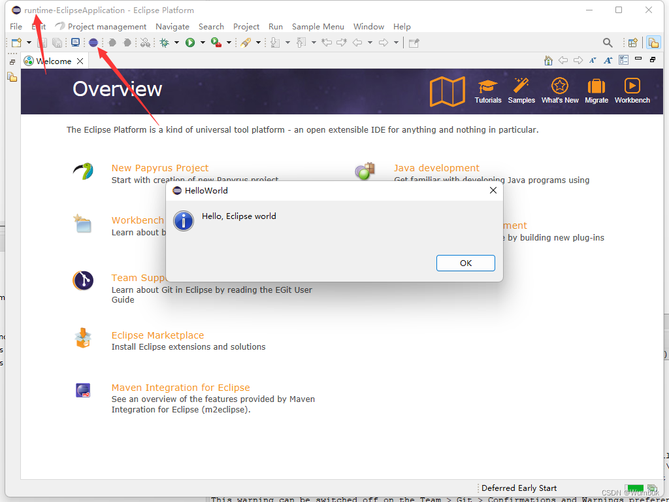The width and height of the screenshot is (669, 502).
Task: Click the Run with External Tools icon
Action: click(216, 42)
